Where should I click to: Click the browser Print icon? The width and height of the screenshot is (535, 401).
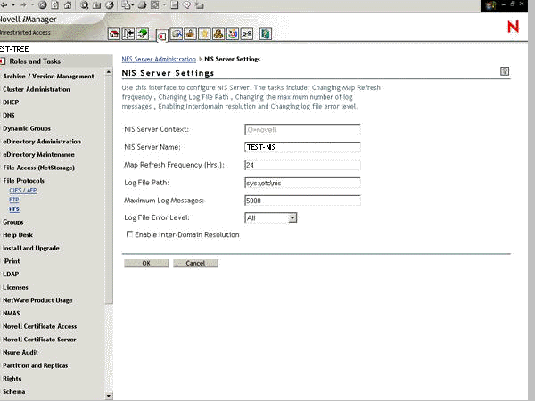click(143, 5)
